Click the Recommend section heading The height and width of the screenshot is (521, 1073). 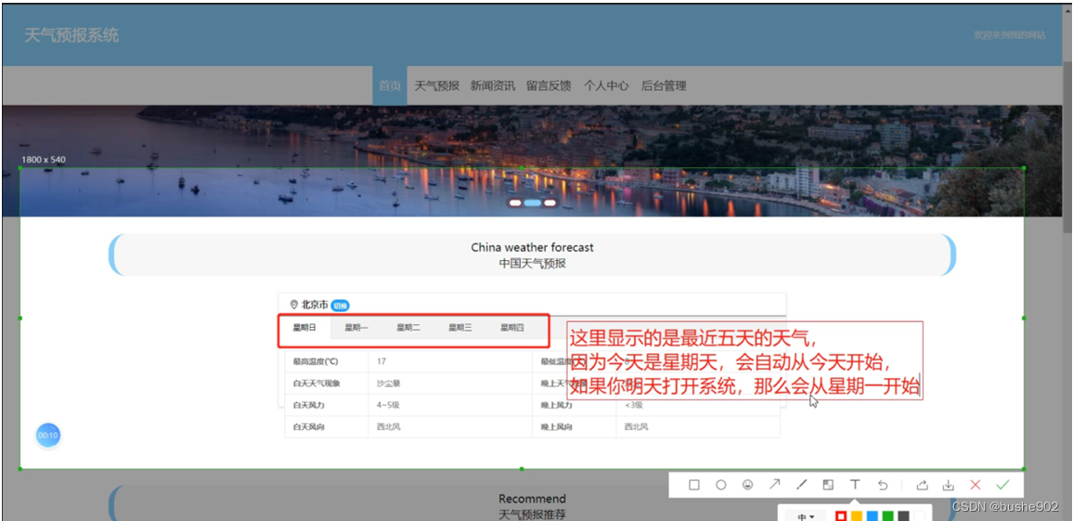pyautogui.click(x=533, y=499)
